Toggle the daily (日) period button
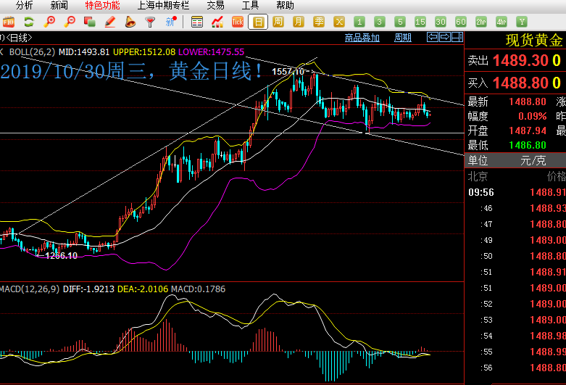Image resolution: width=566 pixels, height=385 pixels. click(257, 22)
